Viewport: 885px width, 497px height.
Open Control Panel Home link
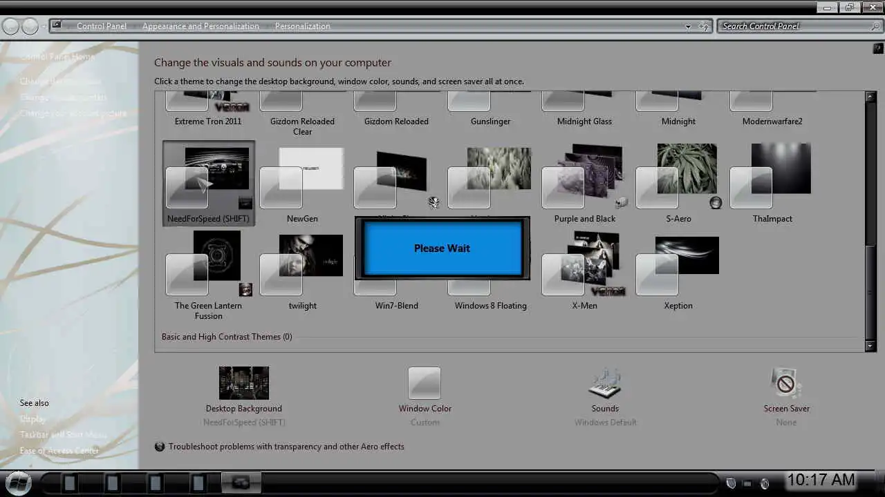(57, 57)
